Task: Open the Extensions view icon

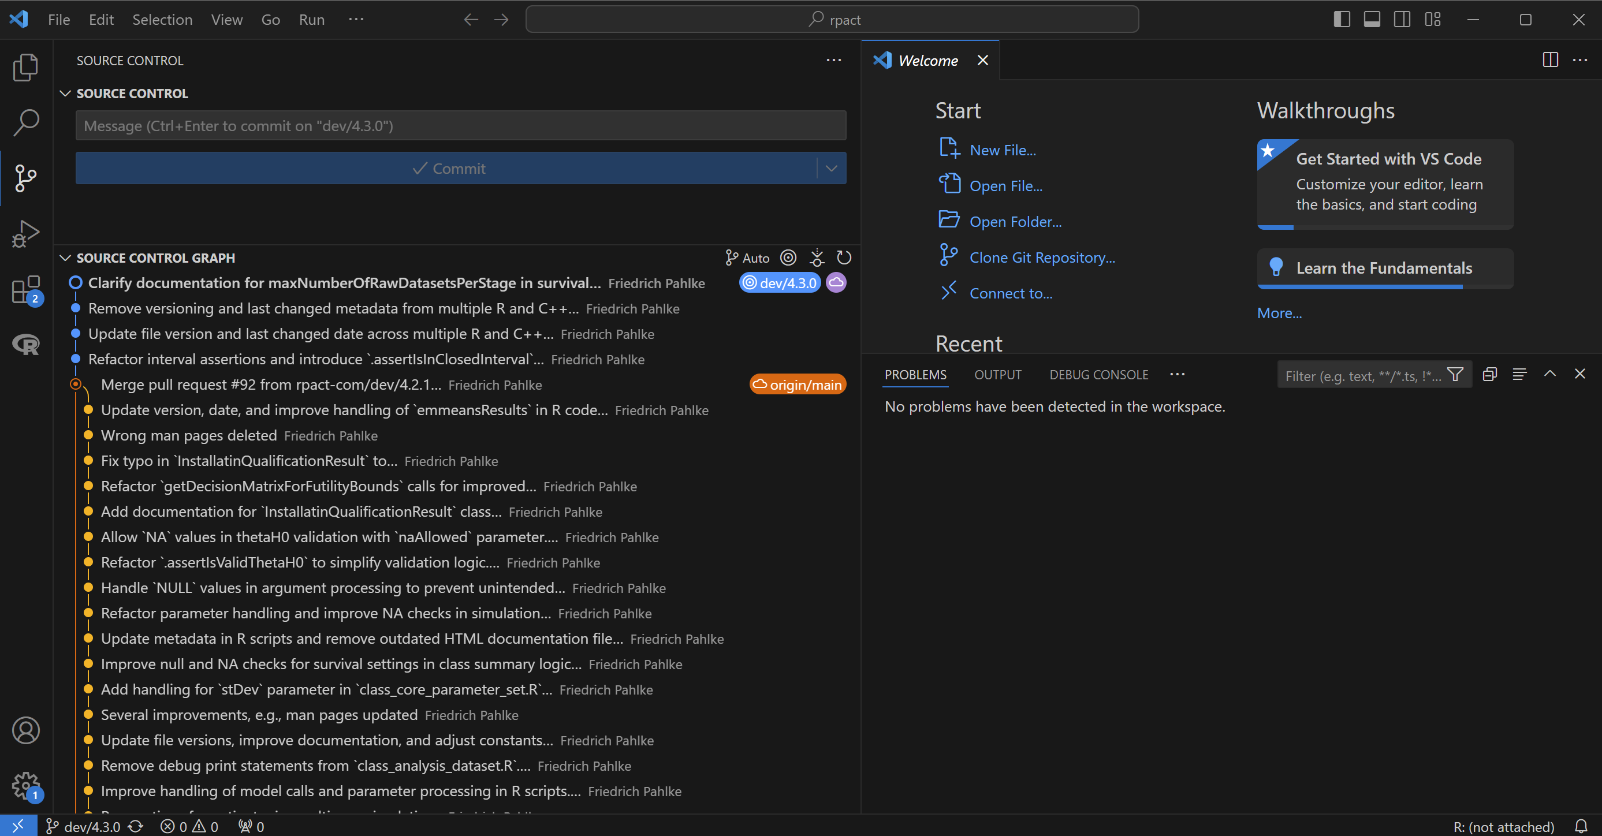Action: pyautogui.click(x=25, y=290)
